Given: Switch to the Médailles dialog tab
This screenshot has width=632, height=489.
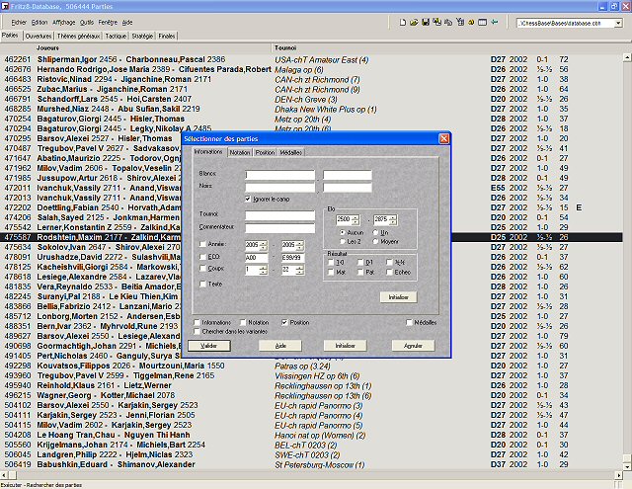Looking at the screenshot, I should click(290, 153).
